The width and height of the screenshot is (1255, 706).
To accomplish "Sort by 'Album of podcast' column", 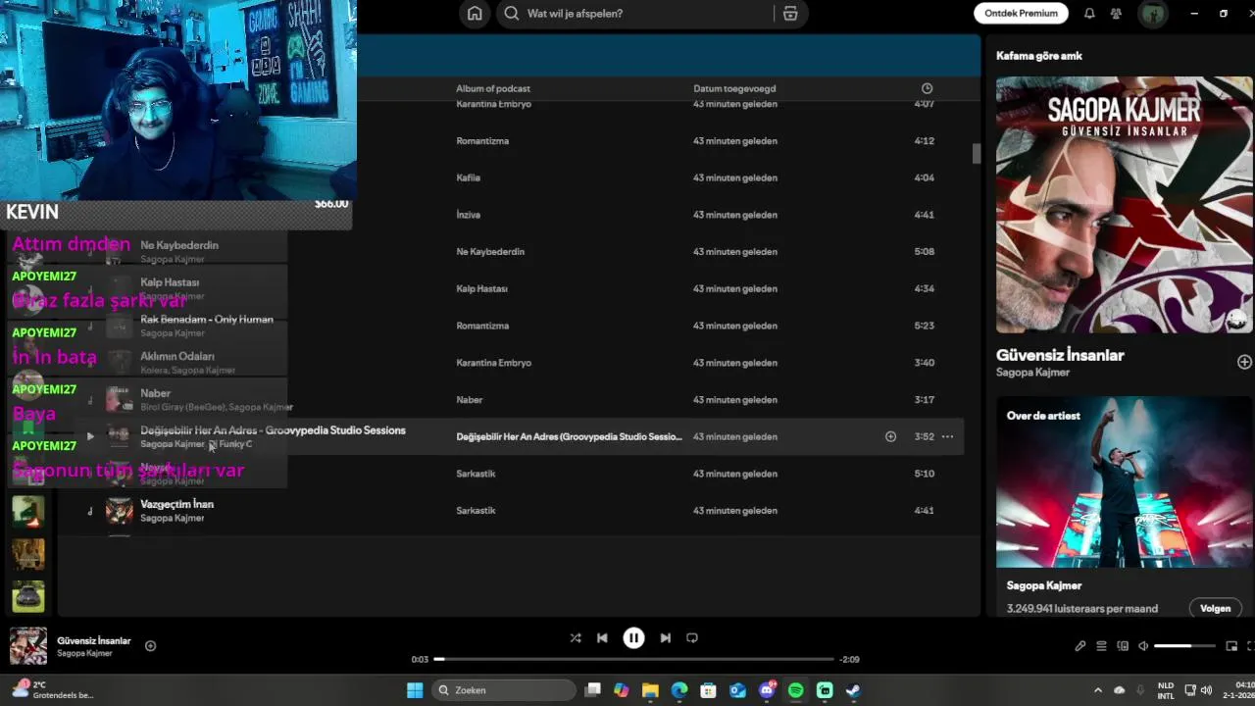I will pyautogui.click(x=493, y=88).
